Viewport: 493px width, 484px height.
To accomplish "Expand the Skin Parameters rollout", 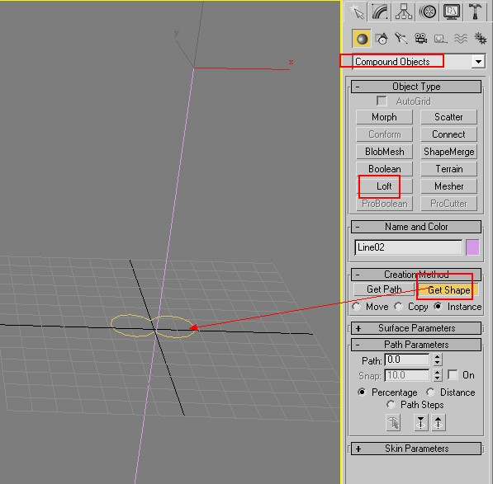I will click(416, 449).
